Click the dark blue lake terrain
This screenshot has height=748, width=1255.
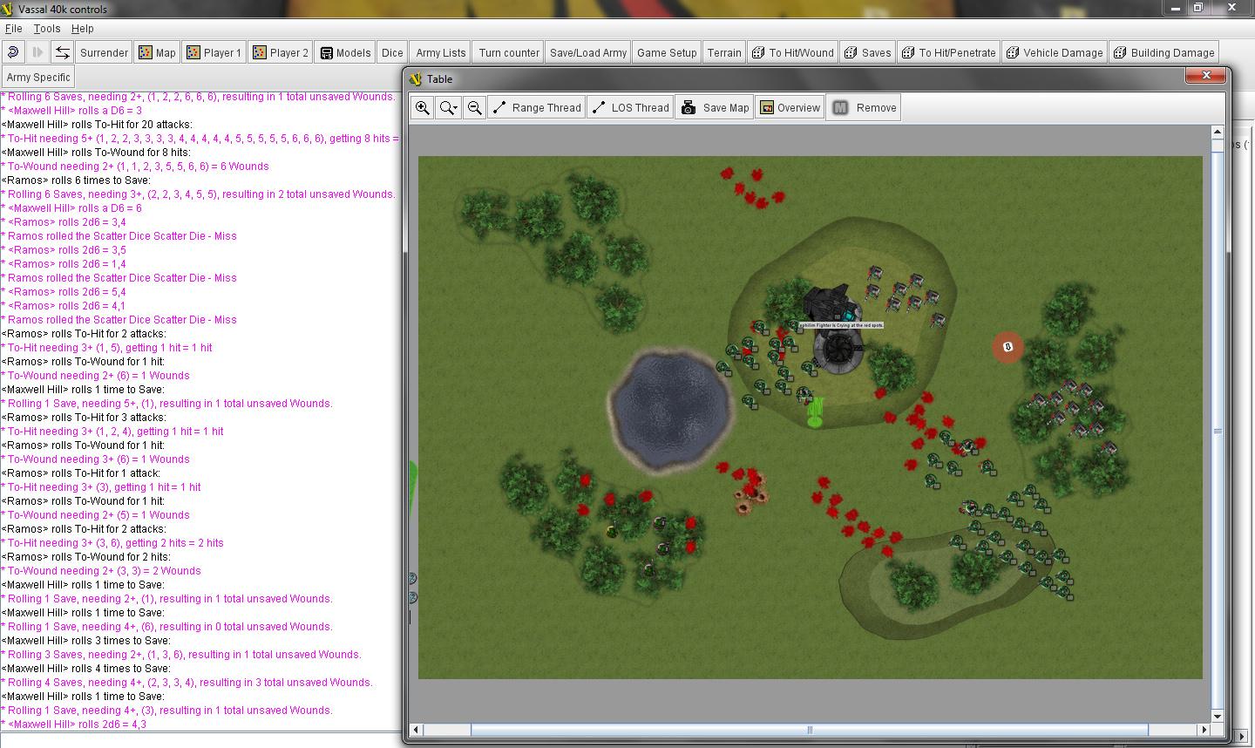point(669,410)
